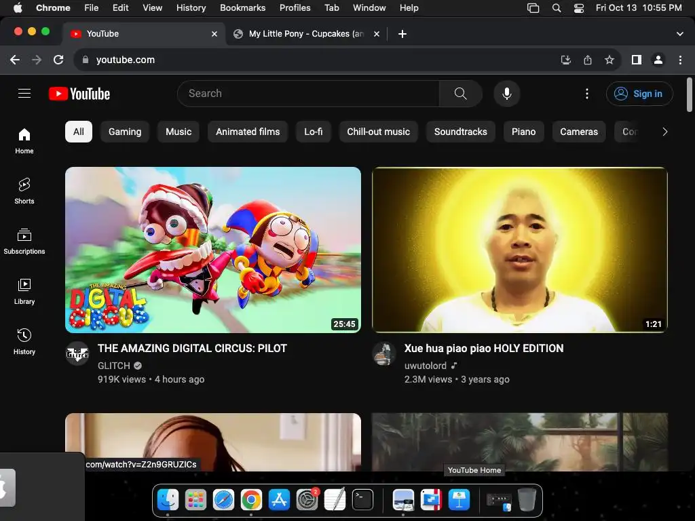
Task: Select the Lo-fi filter chip
Action: (x=314, y=132)
